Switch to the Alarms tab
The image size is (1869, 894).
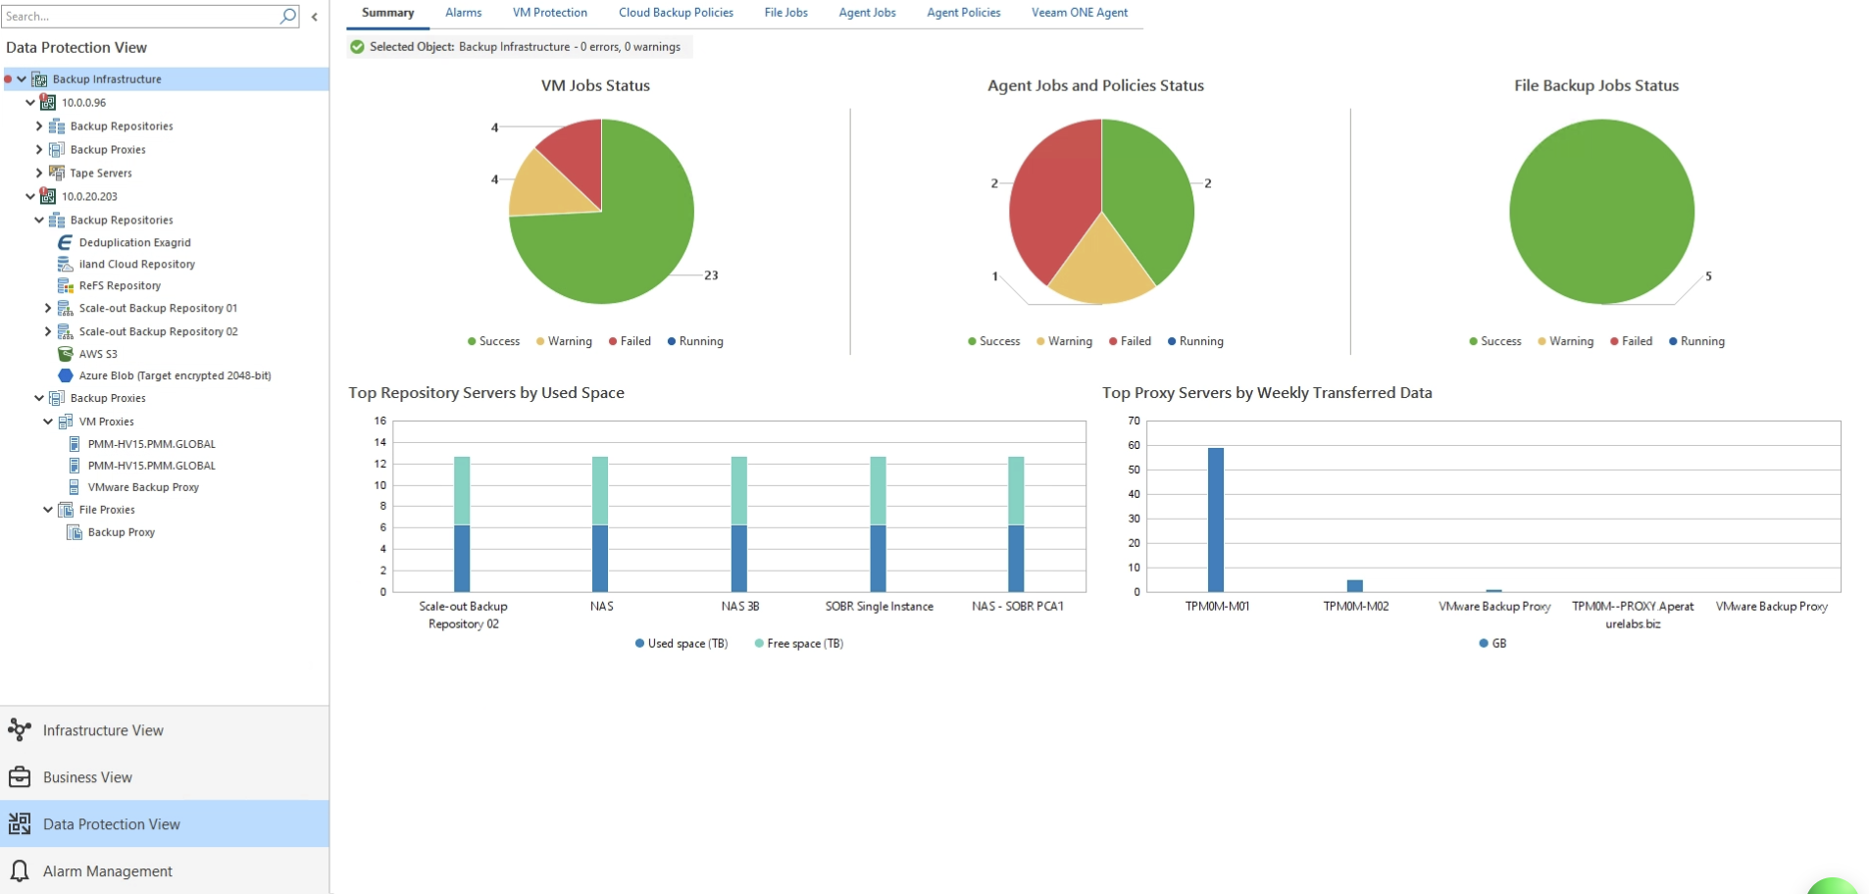(463, 13)
